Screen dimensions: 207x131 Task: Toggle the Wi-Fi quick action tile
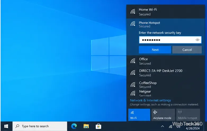pos(139,115)
